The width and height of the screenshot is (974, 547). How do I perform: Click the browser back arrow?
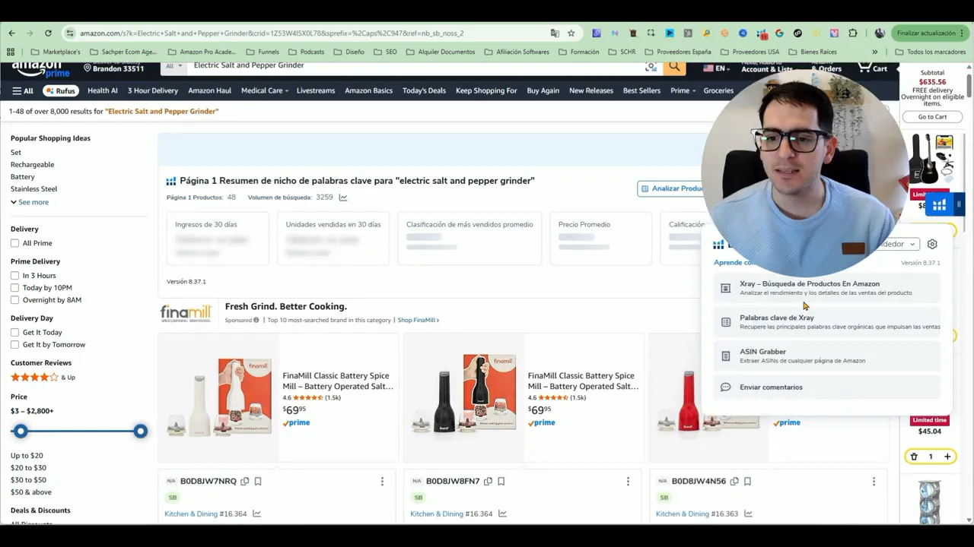click(x=11, y=33)
